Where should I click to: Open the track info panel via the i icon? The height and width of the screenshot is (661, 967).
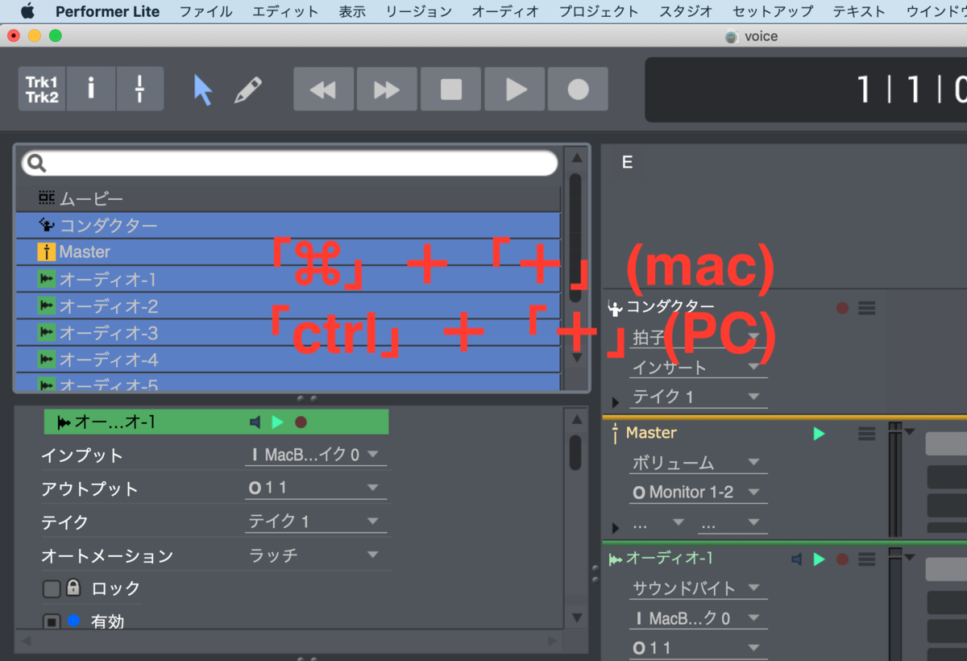(91, 89)
